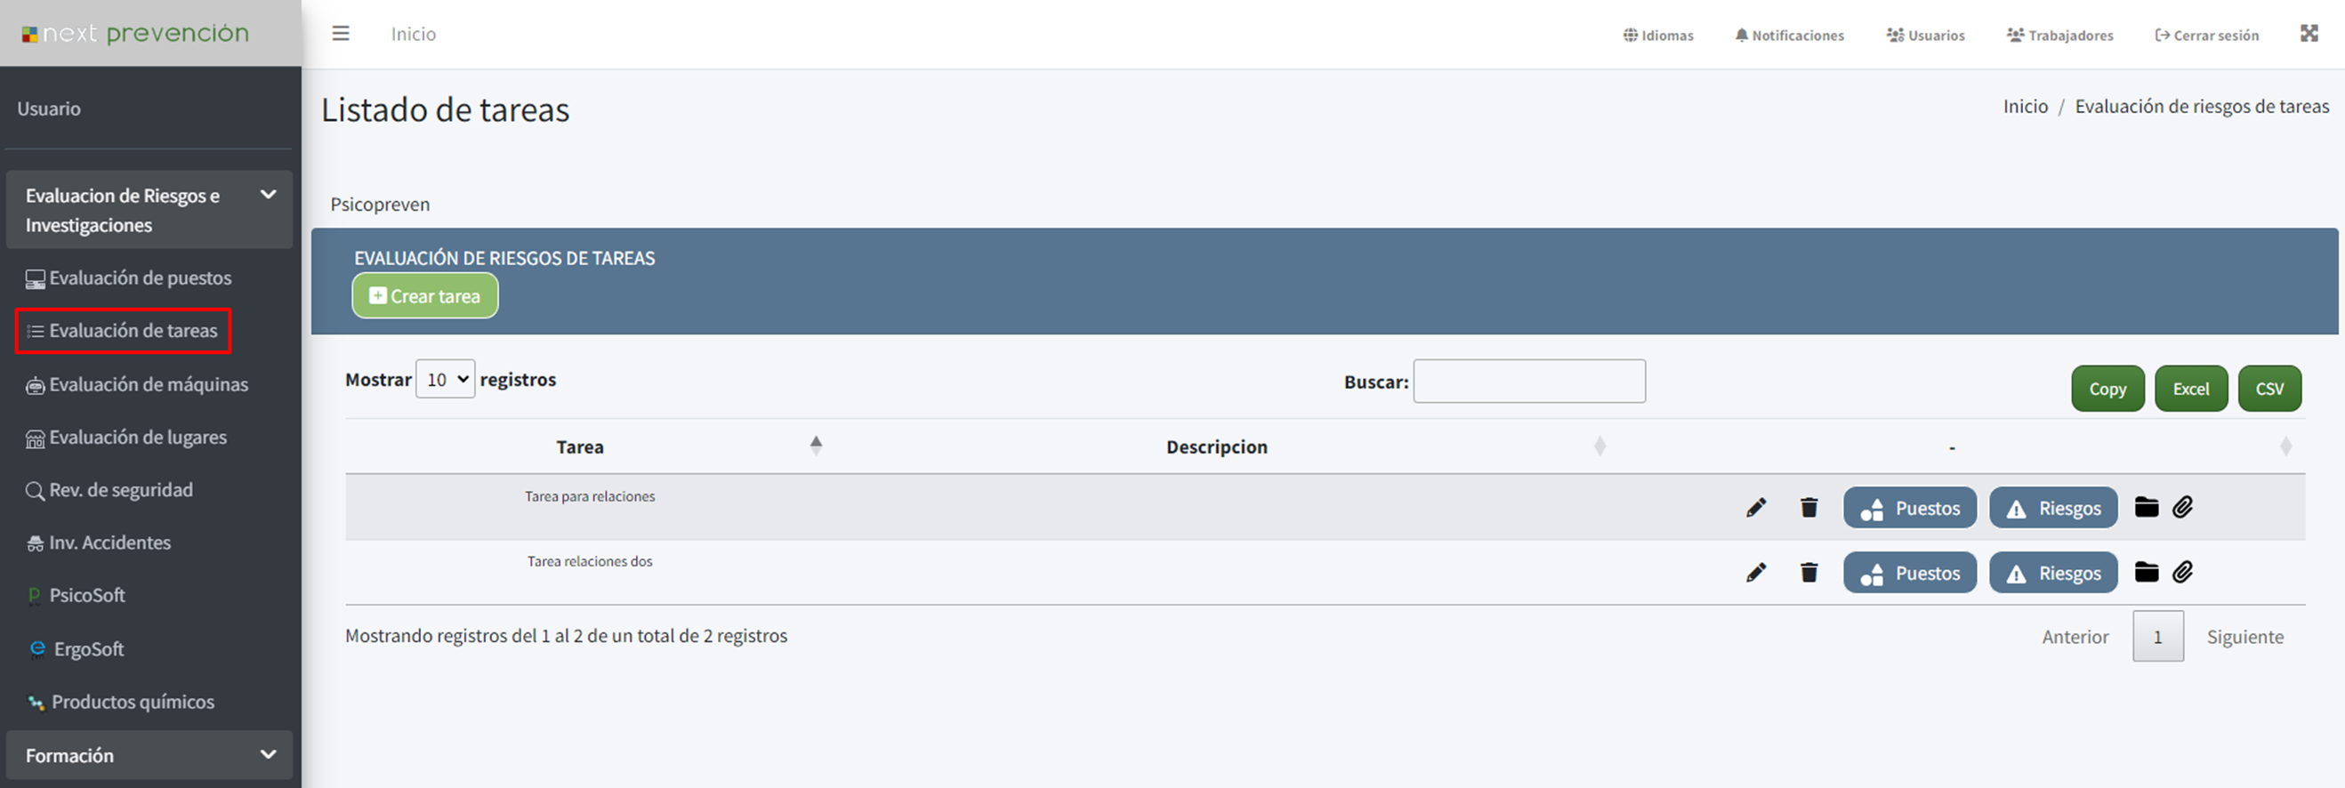Collapse Evaluacion de Riesgos e Investigaciones section
Viewport: 2345px width, 788px height.
149,210
